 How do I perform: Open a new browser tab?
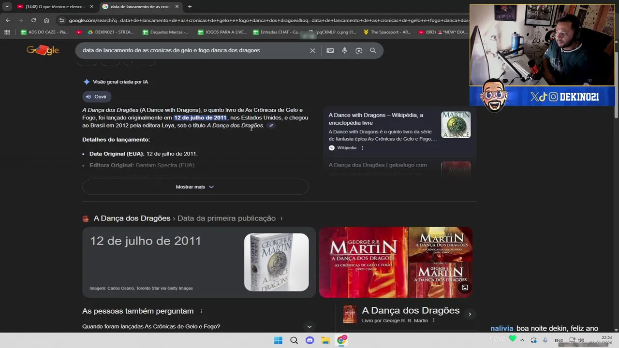[x=190, y=7]
